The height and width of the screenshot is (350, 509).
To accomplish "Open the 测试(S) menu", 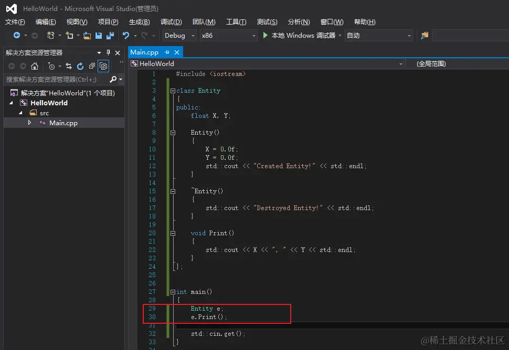I will click(267, 21).
